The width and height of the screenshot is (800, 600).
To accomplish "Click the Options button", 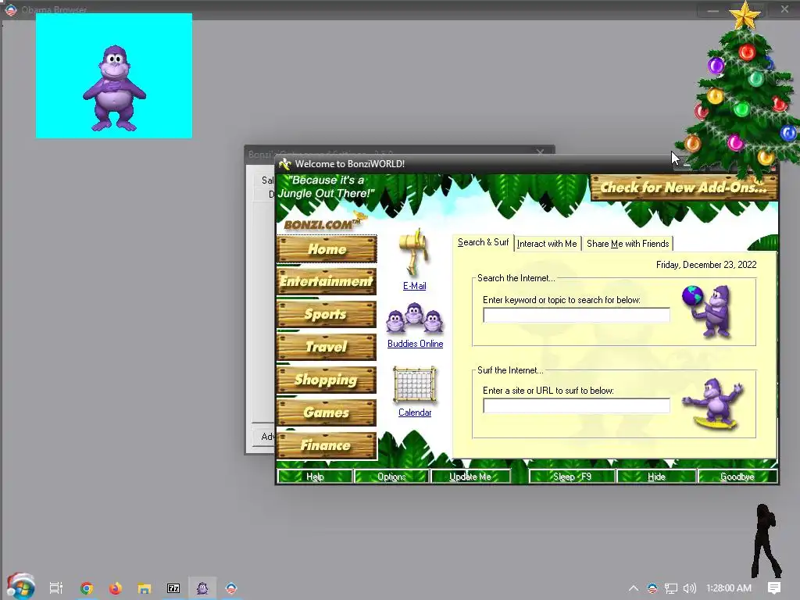I will 391,477.
